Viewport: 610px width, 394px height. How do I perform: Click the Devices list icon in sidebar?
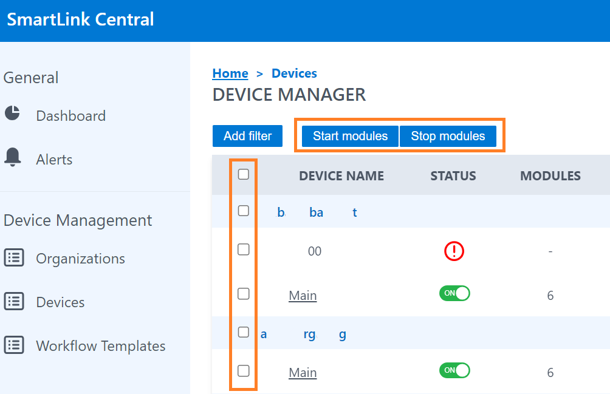coord(14,302)
